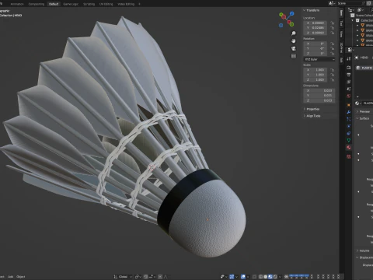The image size is (373, 280).
Task: Click the zoom magnifier viewport icon
Action: (294, 33)
